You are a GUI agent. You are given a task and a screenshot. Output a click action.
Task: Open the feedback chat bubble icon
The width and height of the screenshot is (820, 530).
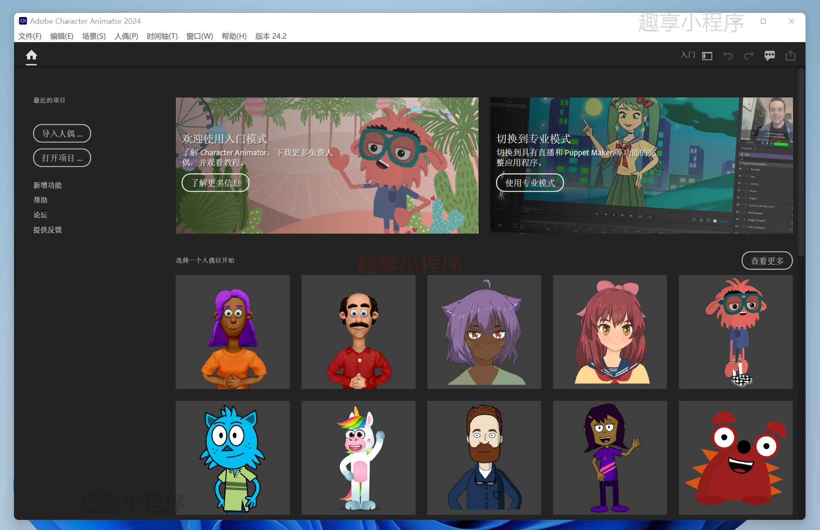769,56
